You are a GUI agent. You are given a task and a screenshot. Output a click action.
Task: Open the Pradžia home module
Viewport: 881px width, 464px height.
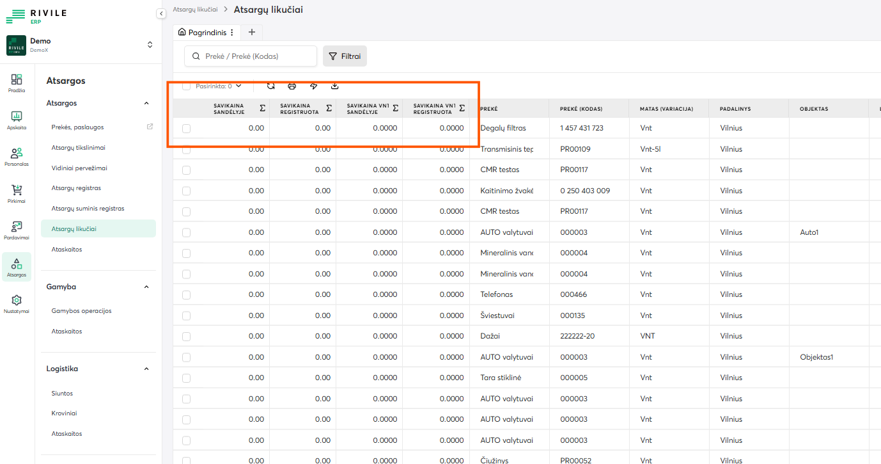pyautogui.click(x=17, y=83)
